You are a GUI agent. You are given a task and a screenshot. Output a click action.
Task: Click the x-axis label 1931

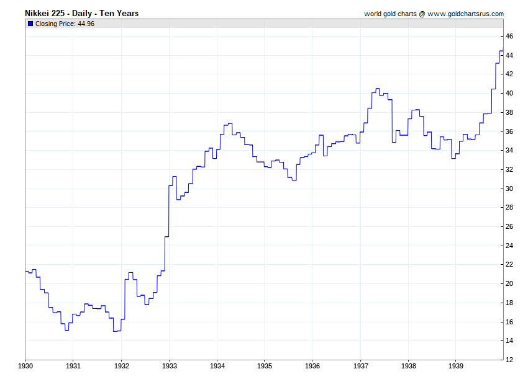(73, 366)
